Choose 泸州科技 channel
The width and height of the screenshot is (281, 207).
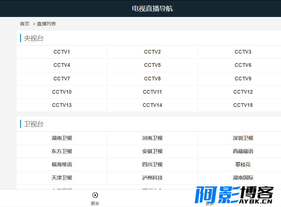pyautogui.click(x=152, y=178)
